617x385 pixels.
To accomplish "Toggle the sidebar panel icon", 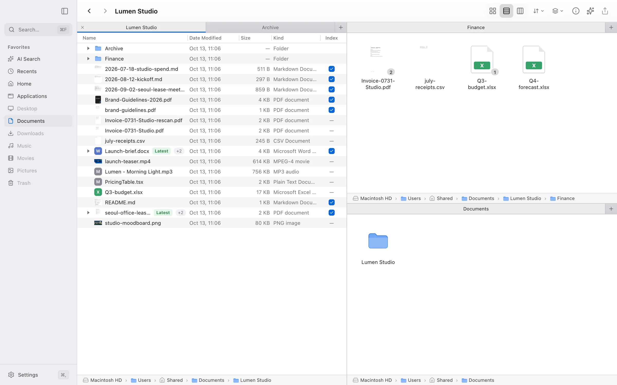I will click(x=65, y=11).
